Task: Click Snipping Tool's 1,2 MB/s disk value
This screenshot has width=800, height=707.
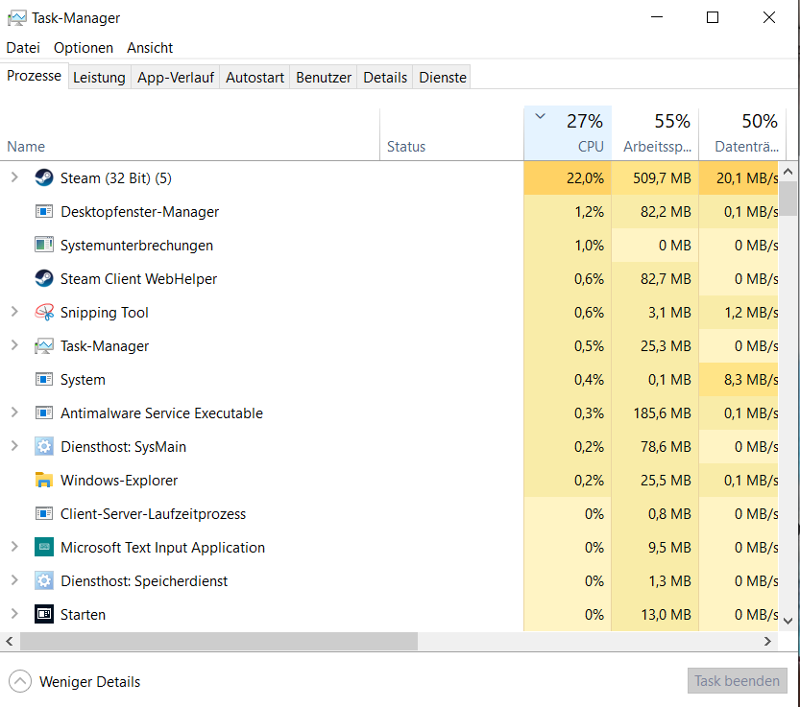Action: [750, 313]
